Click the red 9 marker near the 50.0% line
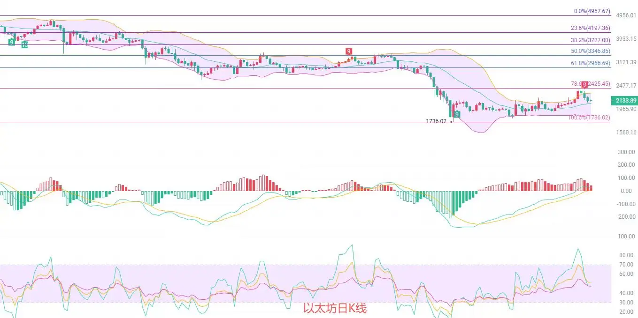 (x=349, y=51)
